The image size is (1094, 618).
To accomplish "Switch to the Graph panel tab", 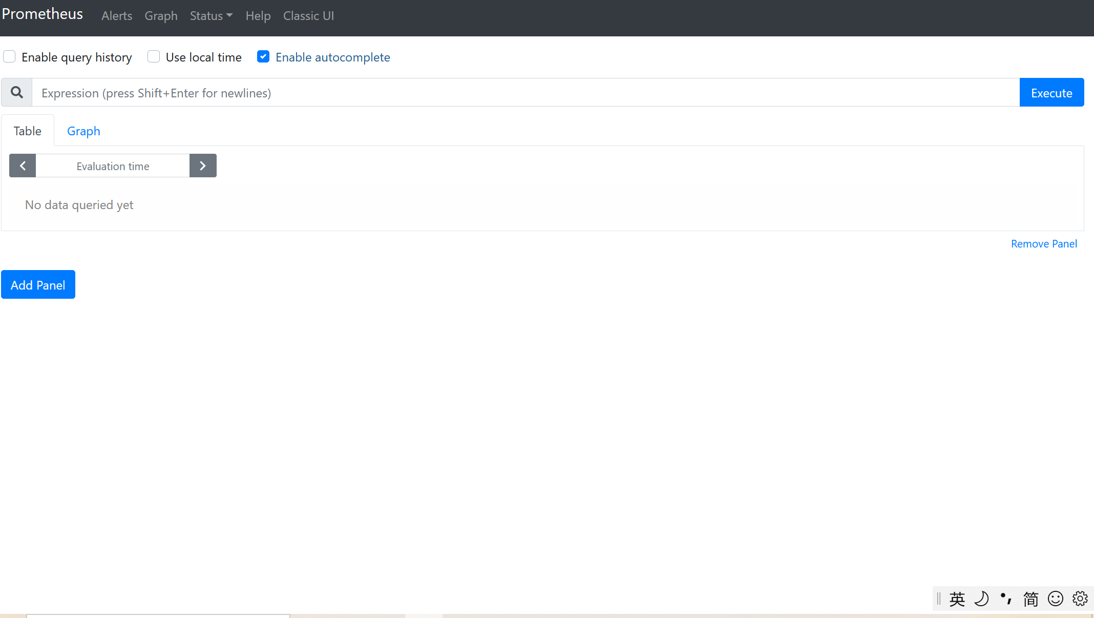I will point(83,131).
